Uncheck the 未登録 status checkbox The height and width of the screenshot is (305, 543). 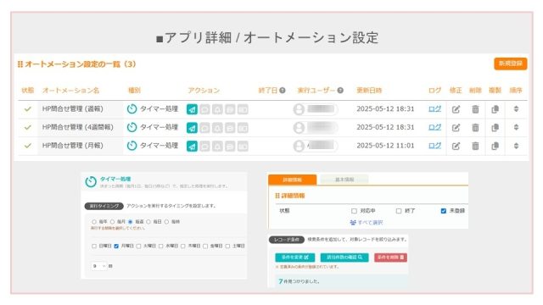pyautogui.click(x=443, y=211)
